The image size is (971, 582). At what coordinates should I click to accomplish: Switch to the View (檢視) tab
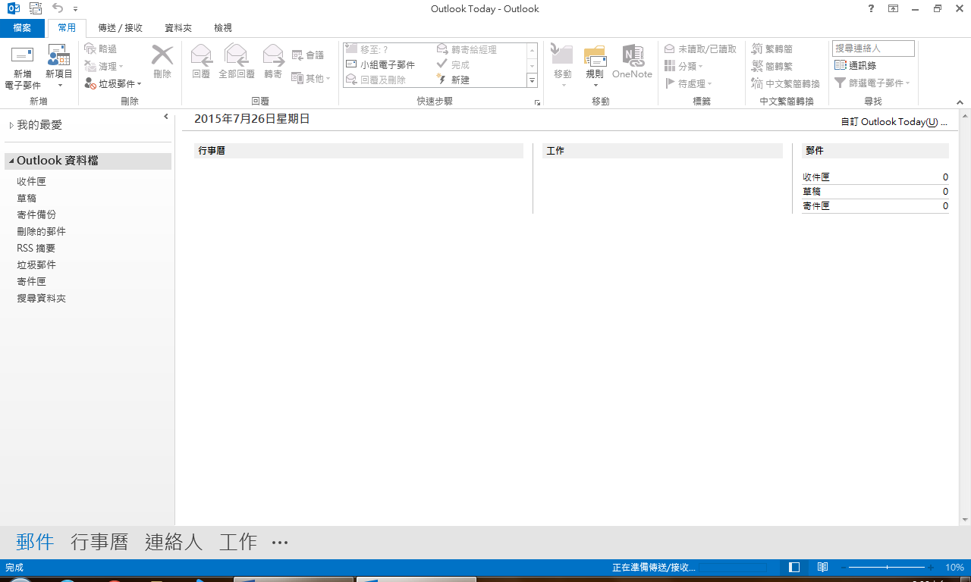click(x=223, y=28)
